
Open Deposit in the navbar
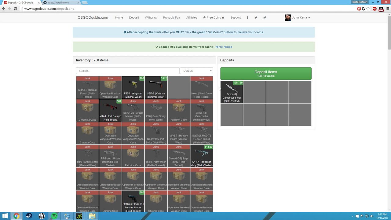[134, 17]
